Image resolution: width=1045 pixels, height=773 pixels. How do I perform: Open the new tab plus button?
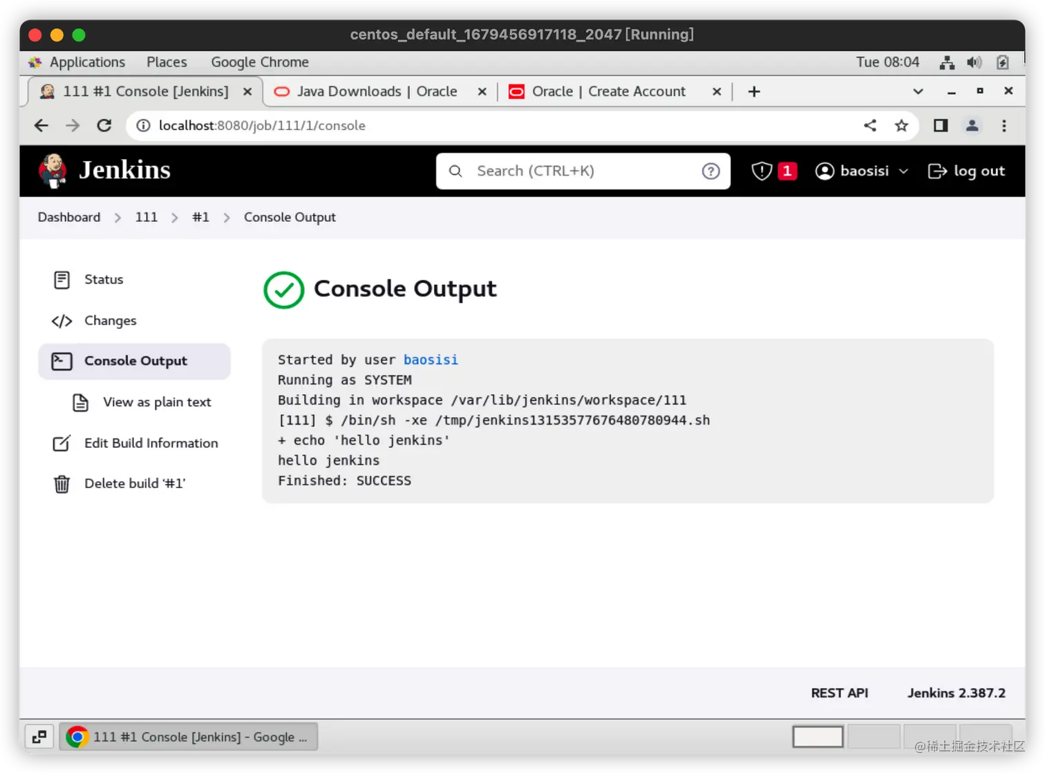pyautogui.click(x=754, y=91)
